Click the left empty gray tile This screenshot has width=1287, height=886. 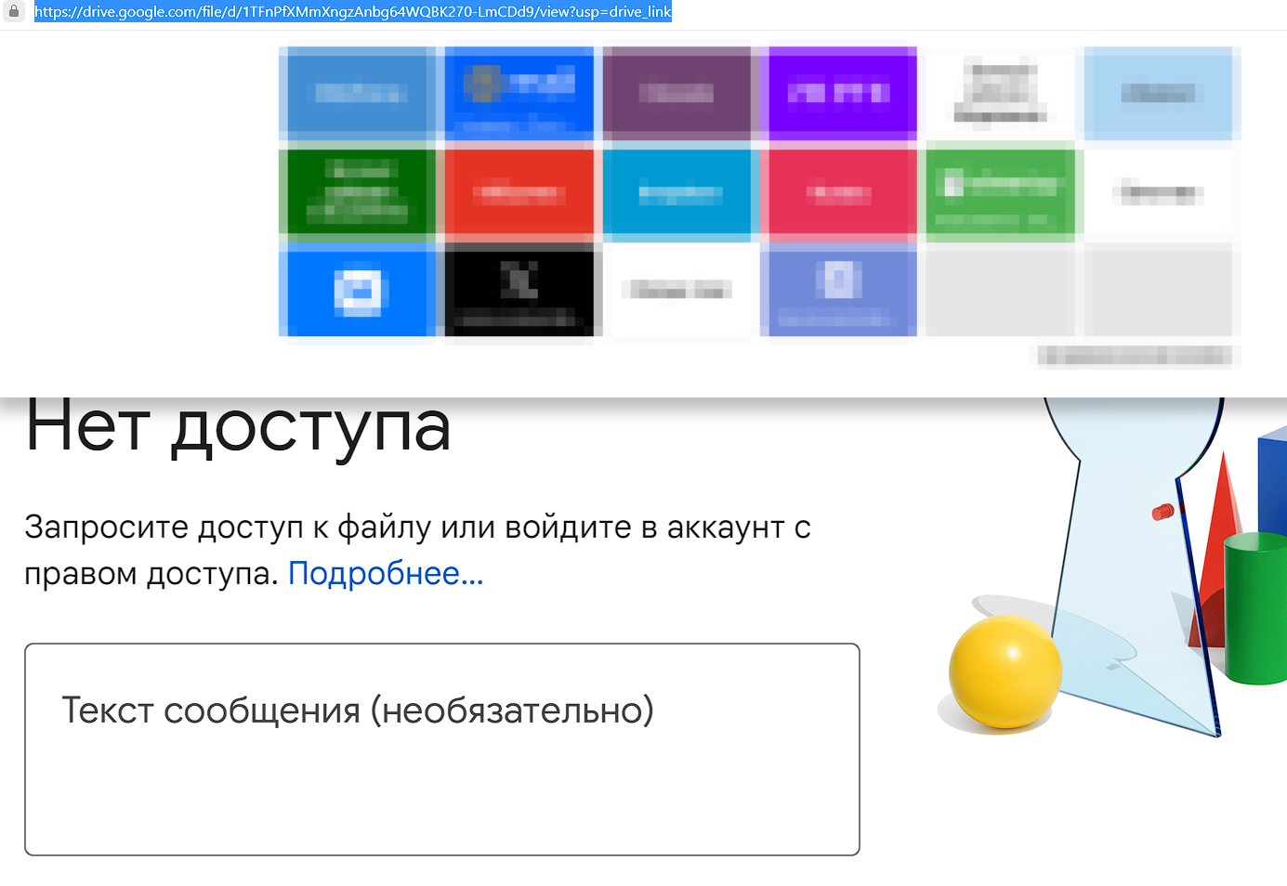coord(1000,291)
